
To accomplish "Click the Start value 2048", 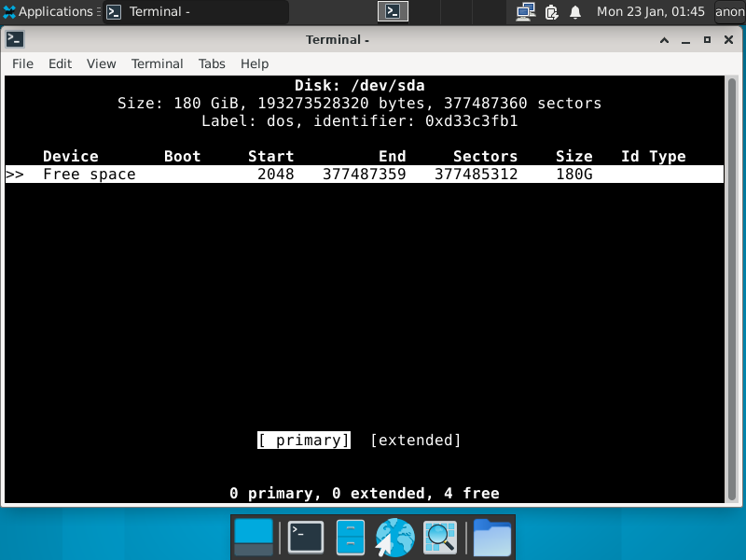I will [x=275, y=175].
